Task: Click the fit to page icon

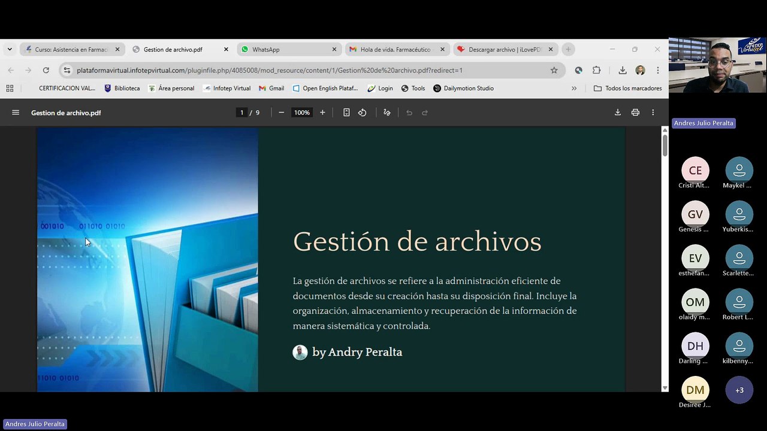Action: point(346,113)
